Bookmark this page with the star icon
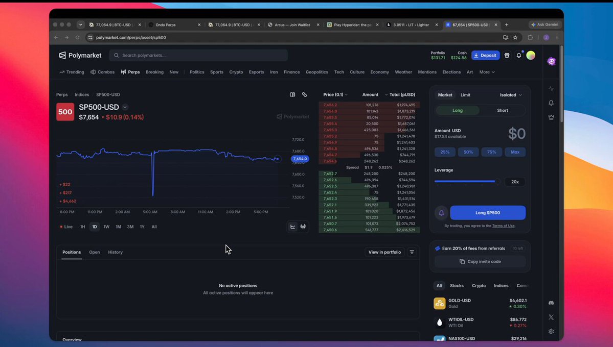Image resolution: width=613 pixels, height=347 pixels. (515, 37)
